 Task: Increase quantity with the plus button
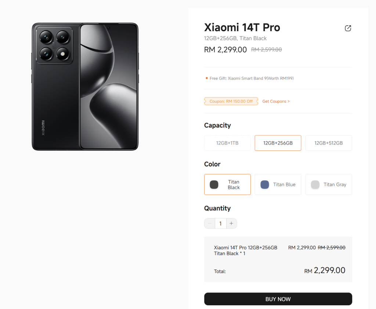[x=231, y=223]
